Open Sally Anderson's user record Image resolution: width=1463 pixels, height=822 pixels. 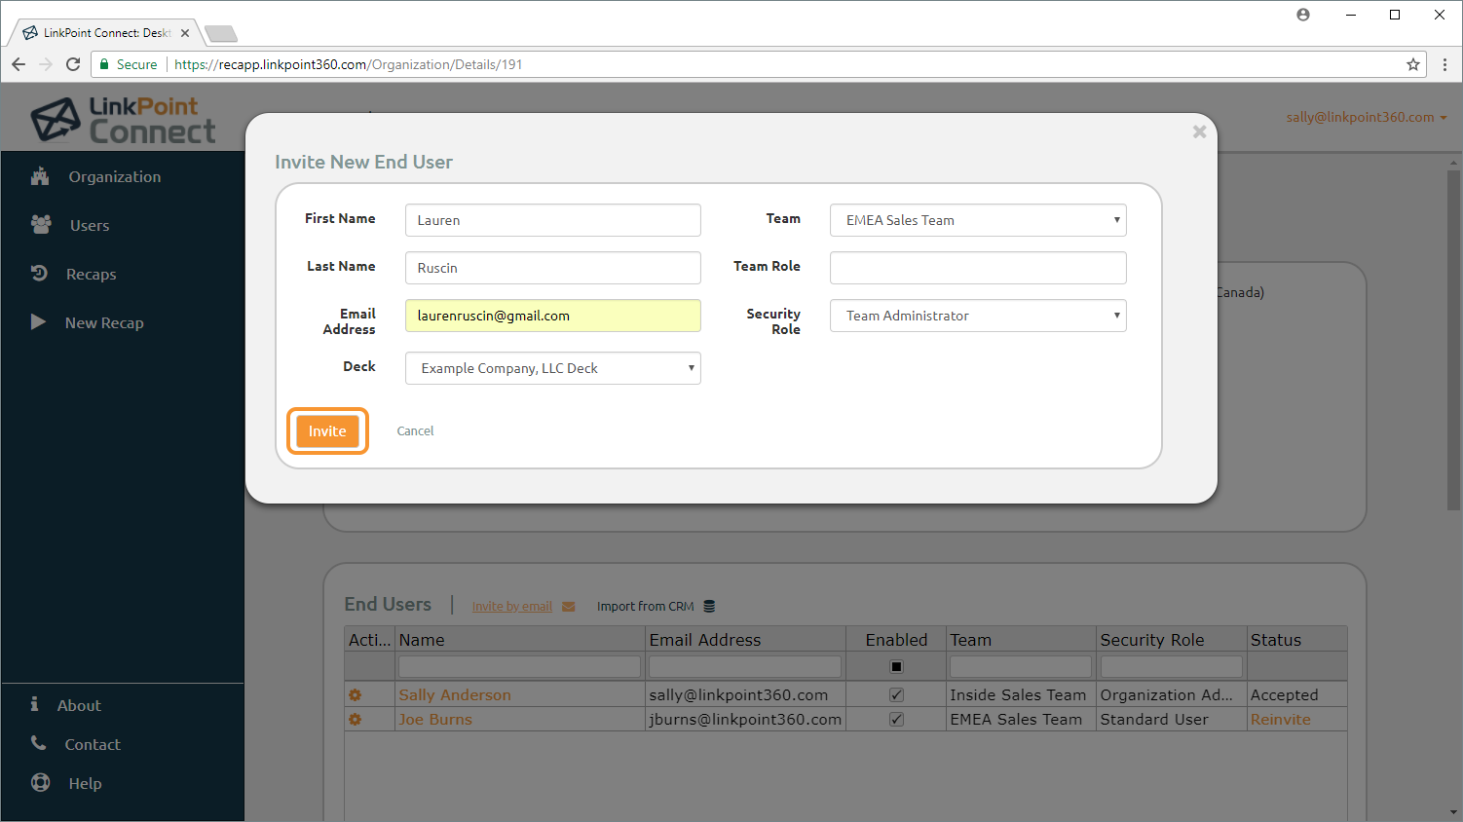click(x=455, y=695)
